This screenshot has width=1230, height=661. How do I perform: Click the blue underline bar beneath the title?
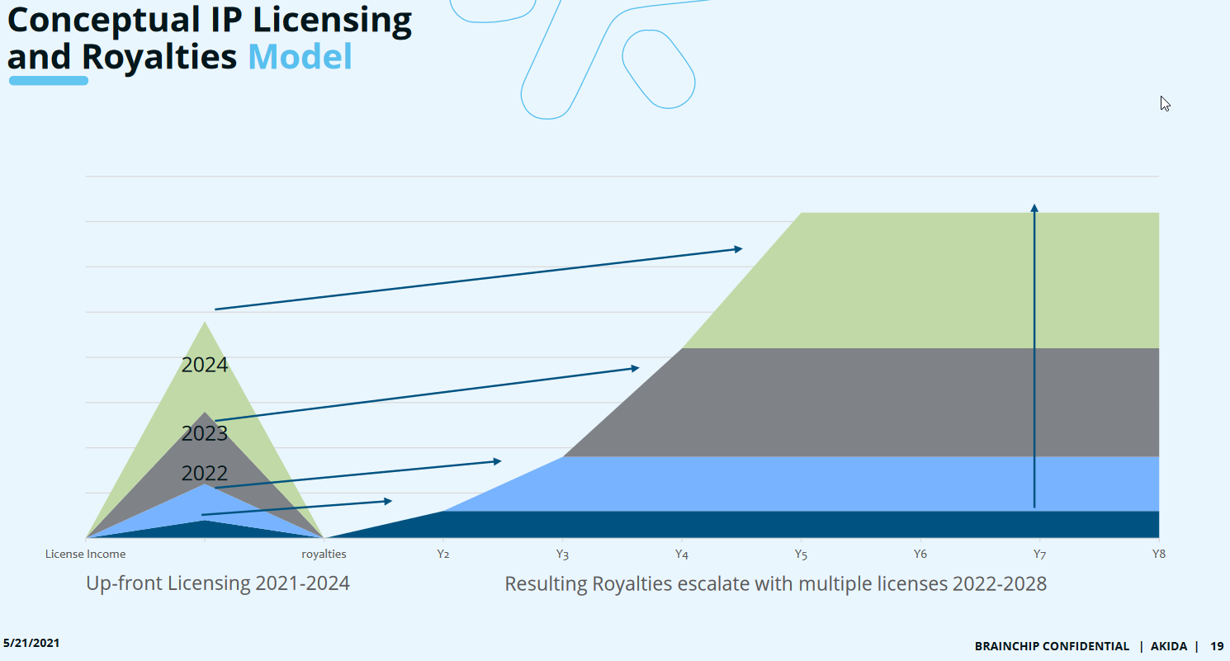[48, 81]
